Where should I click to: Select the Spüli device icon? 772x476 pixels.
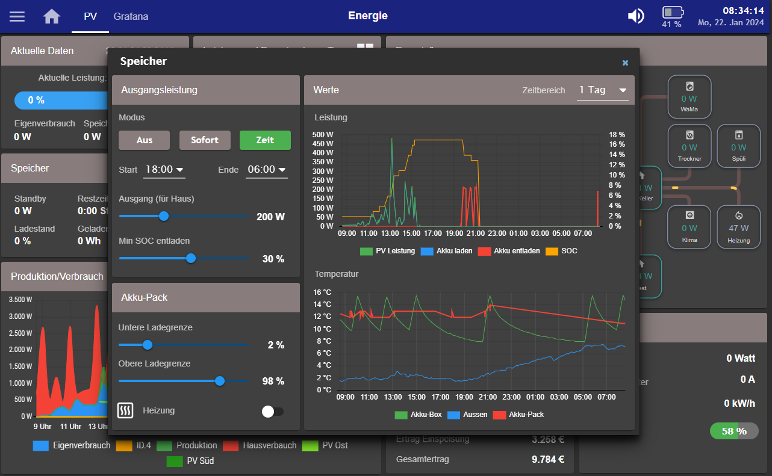[x=738, y=135]
